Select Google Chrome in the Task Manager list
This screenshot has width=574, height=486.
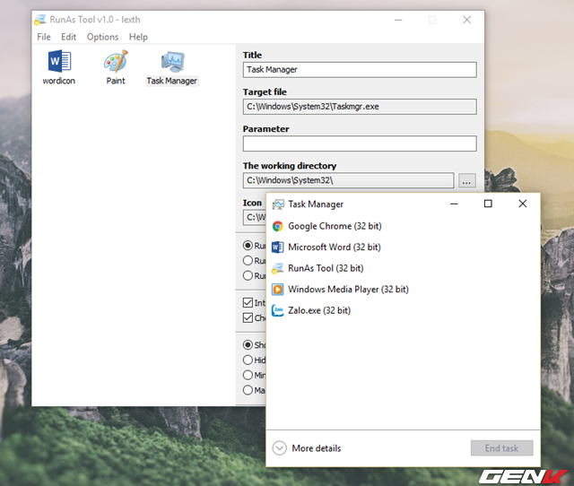333,226
